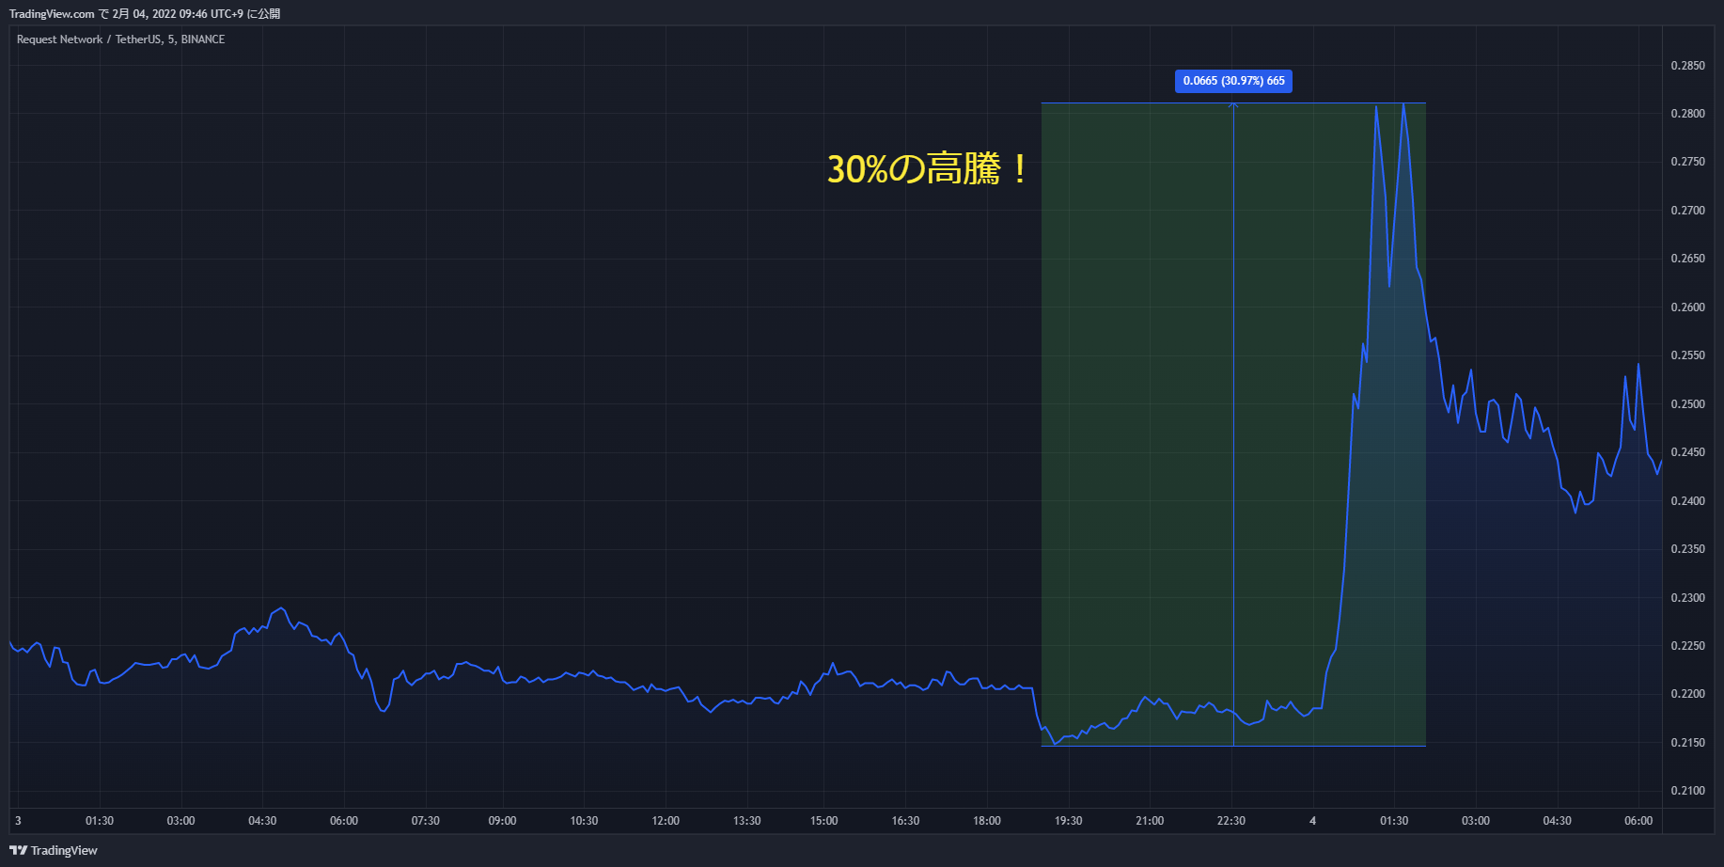Click the 12:00 time axis label
The height and width of the screenshot is (867, 1724).
pyautogui.click(x=666, y=821)
